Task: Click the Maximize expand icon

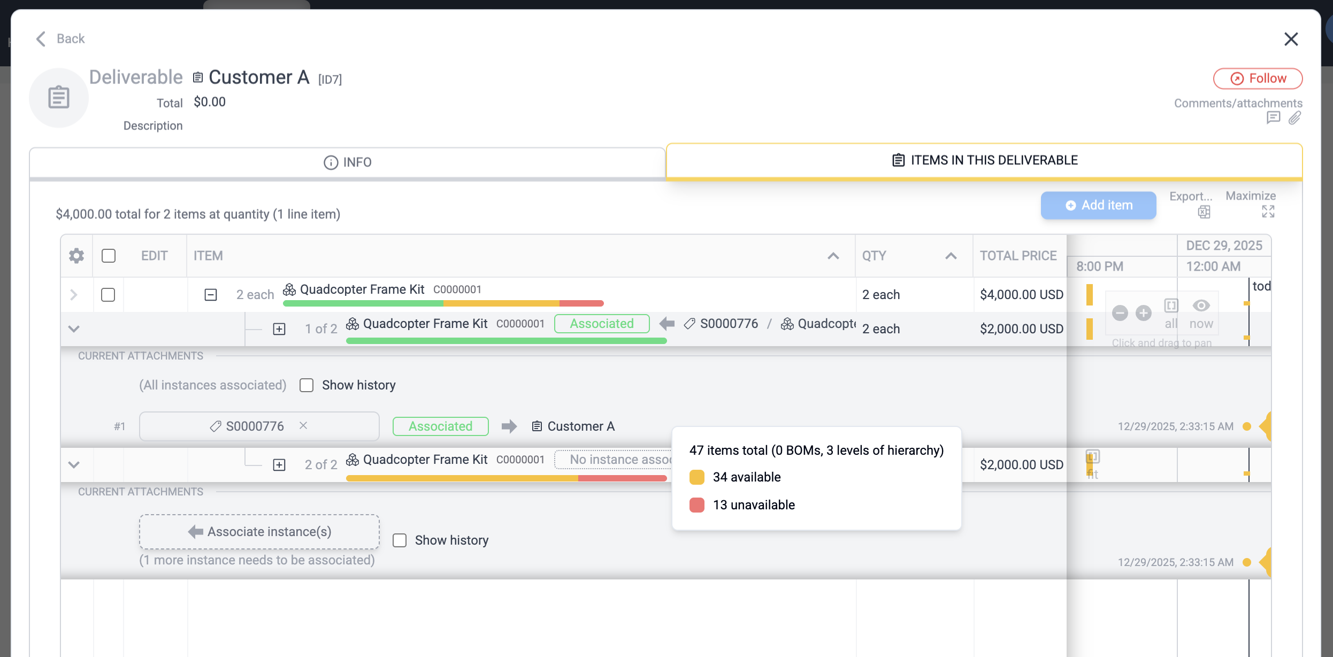Action: (x=1268, y=212)
